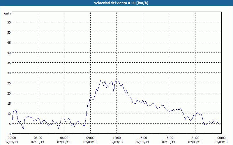Click the chart title 'Velocidad del viento 0-60 [km/h]'

tap(121, 3)
